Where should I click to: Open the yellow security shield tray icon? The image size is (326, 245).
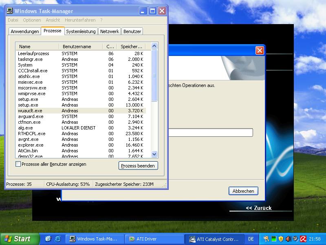tap(281, 239)
